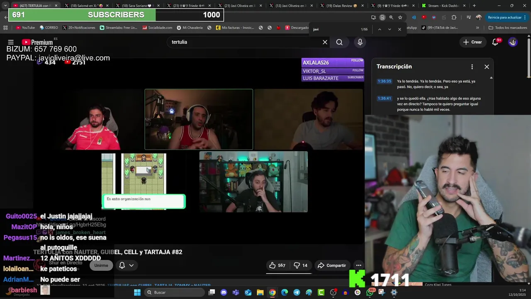Expand the notification bell preference dropdown
This screenshot has height=299, width=531.
click(x=131, y=265)
